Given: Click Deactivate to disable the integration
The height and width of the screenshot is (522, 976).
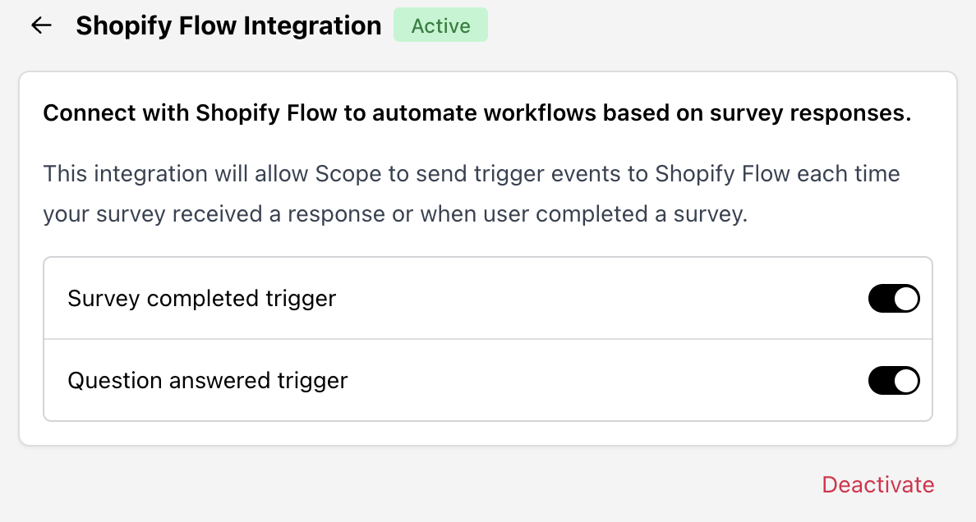Looking at the screenshot, I should tap(877, 484).
